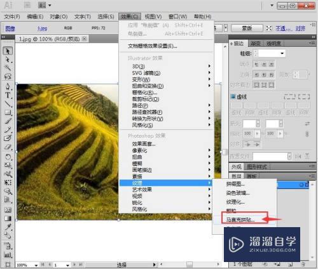Open the end arrowhead dropdown
The height and width of the screenshot is (269, 318).
[281, 124]
